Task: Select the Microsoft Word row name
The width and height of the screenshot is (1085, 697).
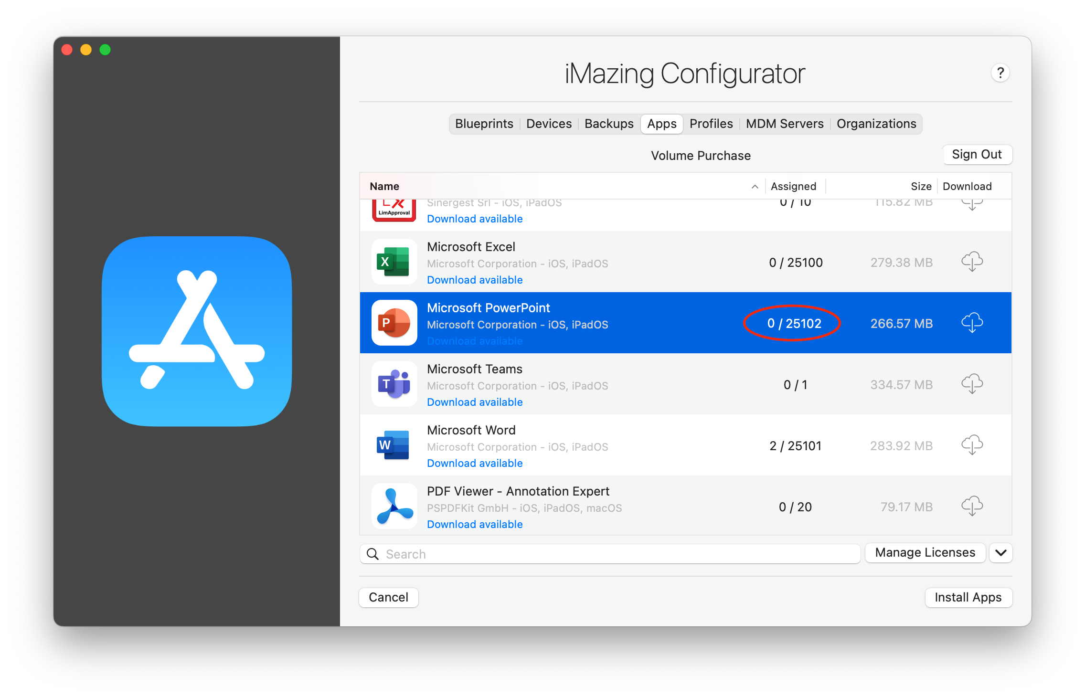Action: point(471,430)
